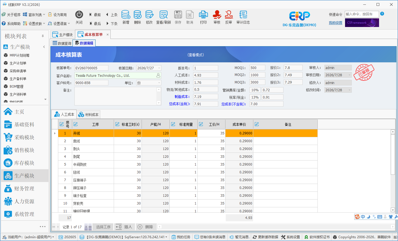Pin the 模块列表 panel
This screenshot has width=398, height=241.
point(43,36)
